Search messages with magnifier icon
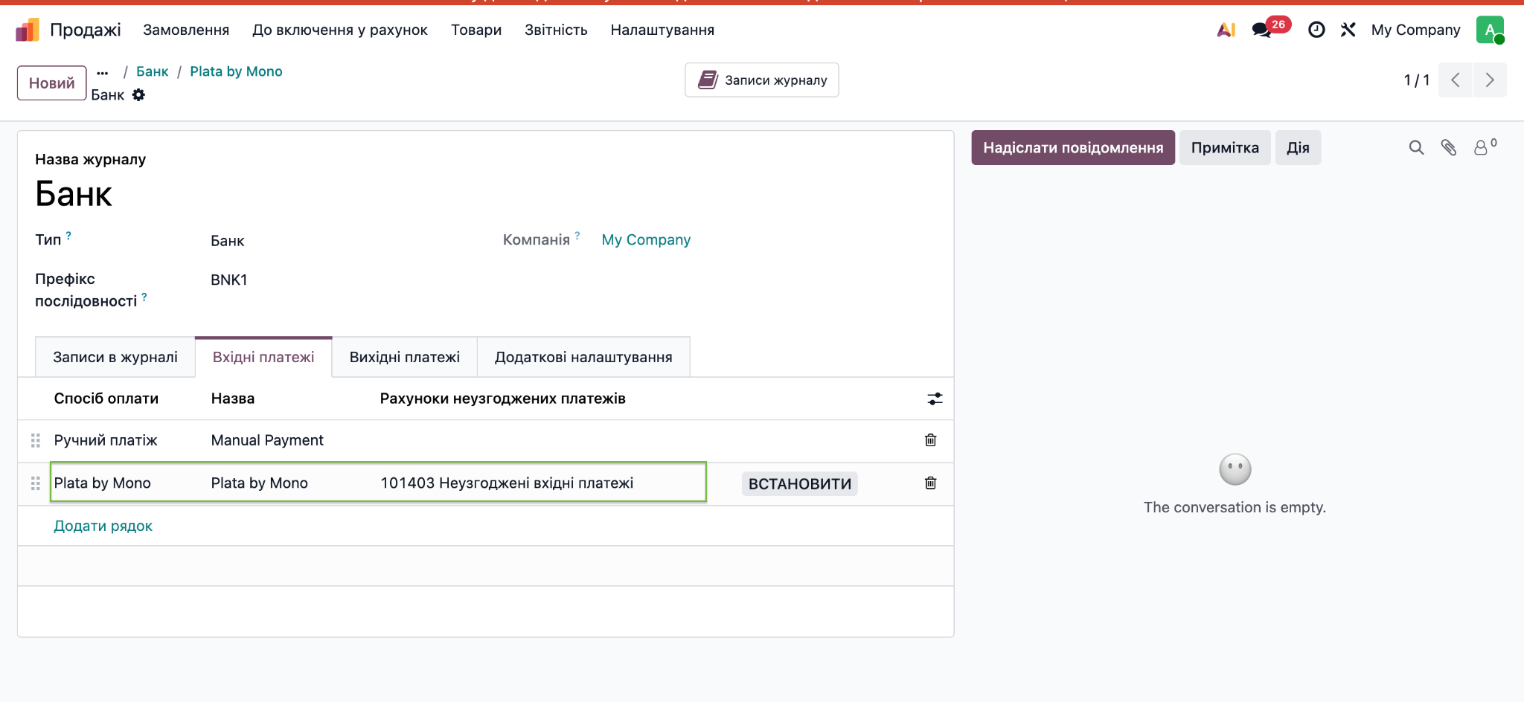This screenshot has width=1524, height=702. (x=1416, y=147)
